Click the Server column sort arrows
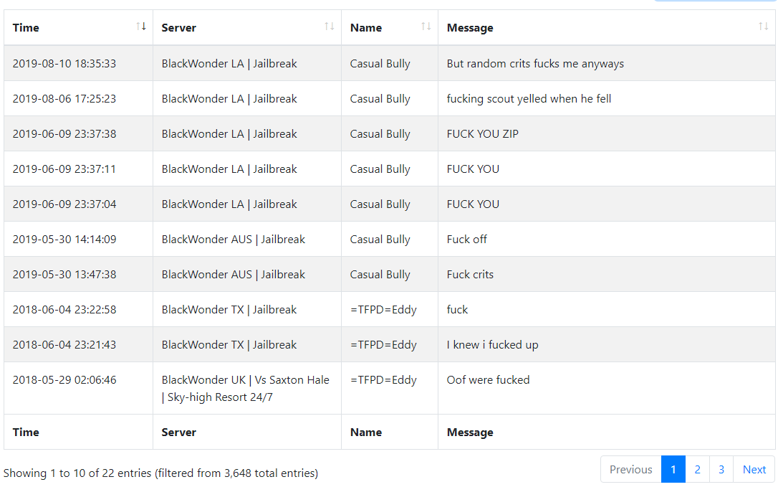This screenshot has width=778, height=487. click(x=330, y=27)
